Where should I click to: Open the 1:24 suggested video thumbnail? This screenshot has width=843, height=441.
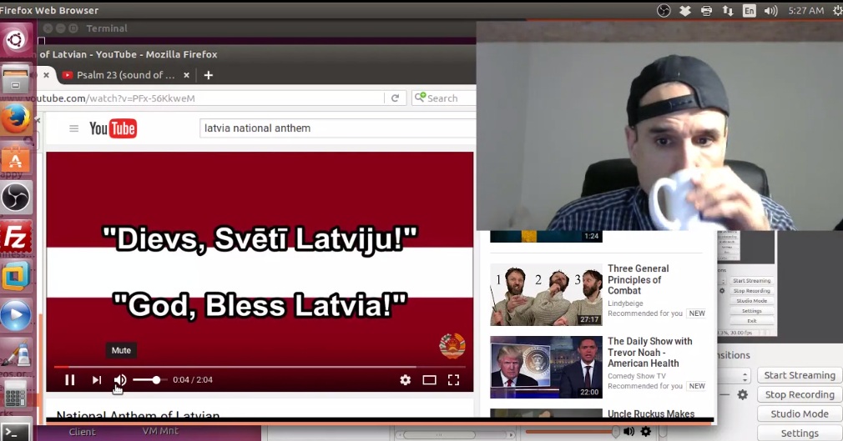click(x=546, y=237)
